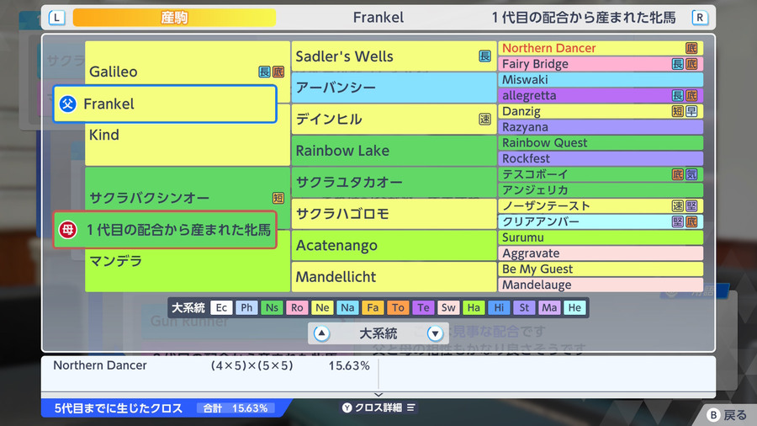
Task: Select サクラユタカオー cell
Action: (x=394, y=182)
